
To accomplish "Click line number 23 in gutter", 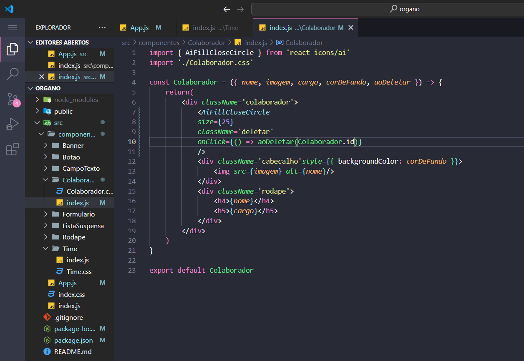I will click(x=132, y=270).
